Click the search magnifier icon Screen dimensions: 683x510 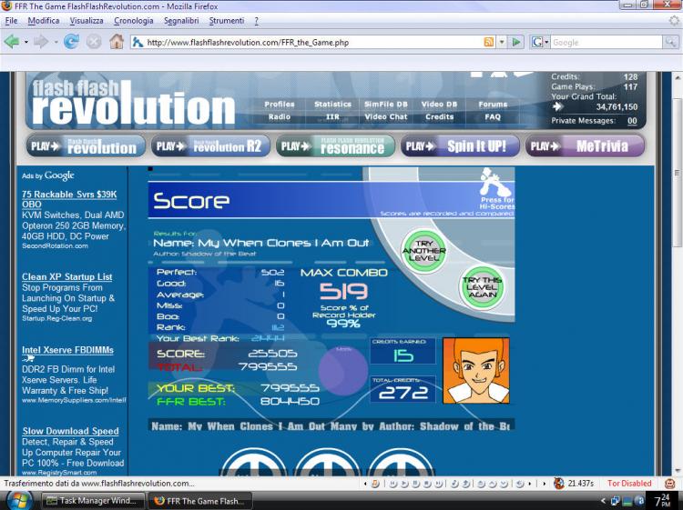pyautogui.click(x=670, y=42)
